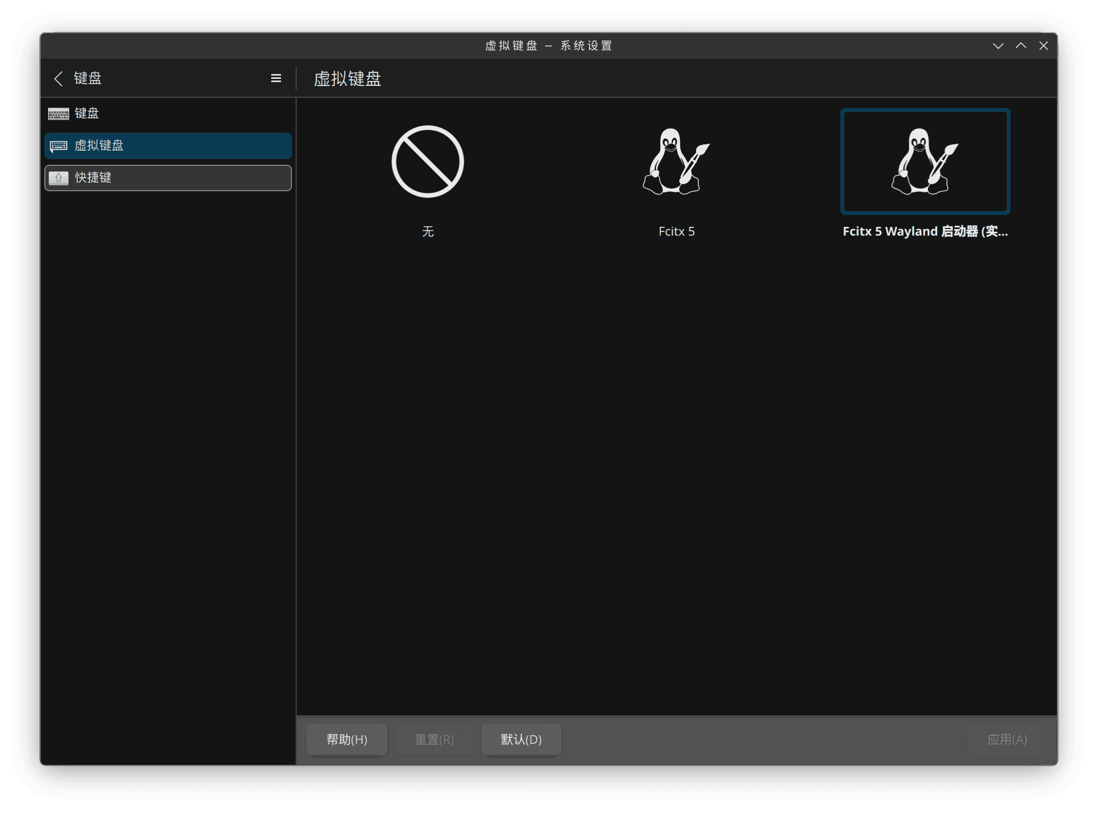This screenshot has width=1098, height=813.
Task: Choose the Fcitx 5 penguin icon
Action: (676, 162)
